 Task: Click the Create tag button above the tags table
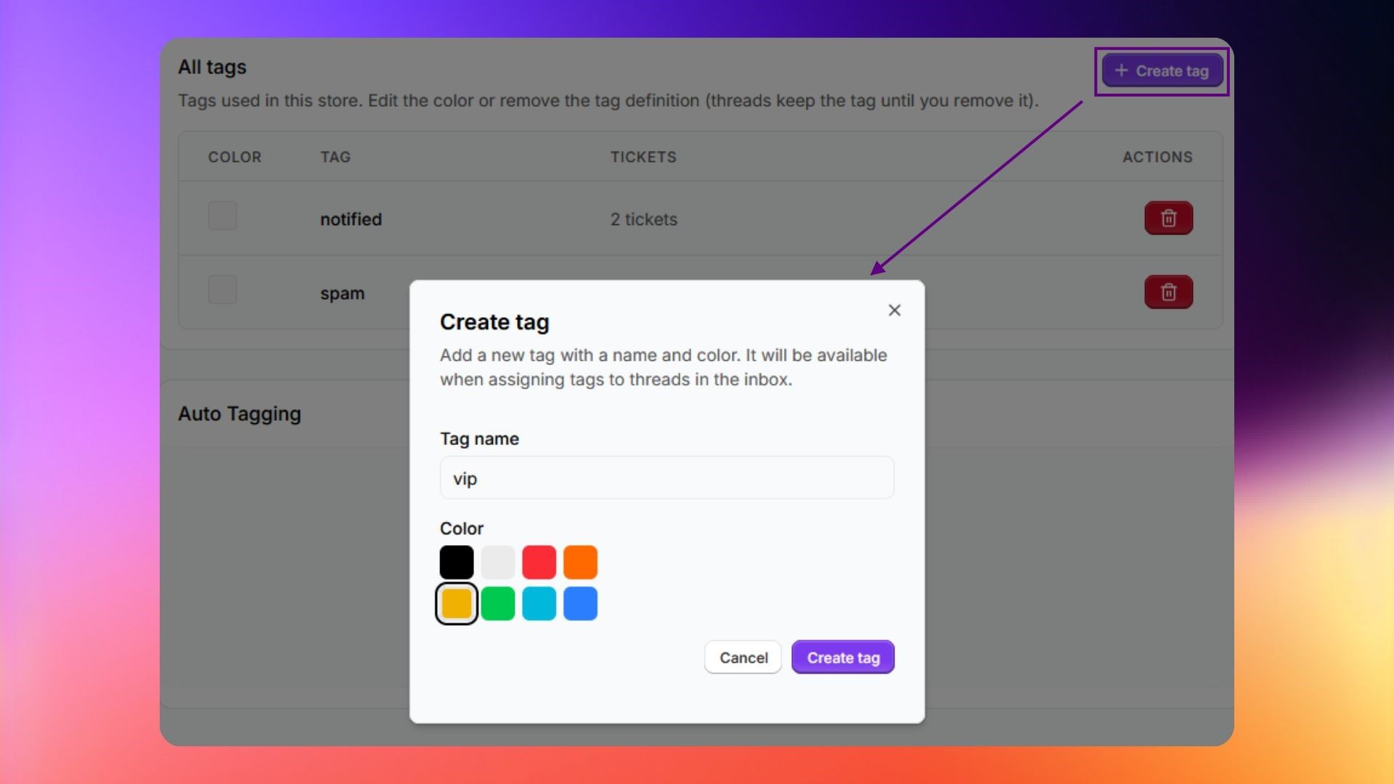1162,70
